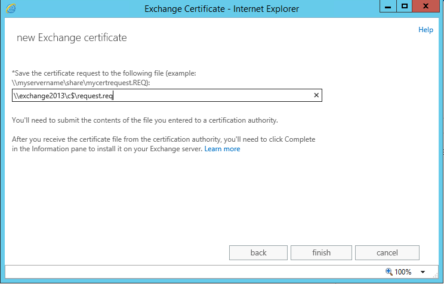Open the zoom level dropdown arrow
This screenshot has height=284, width=444.
pyautogui.click(x=423, y=272)
